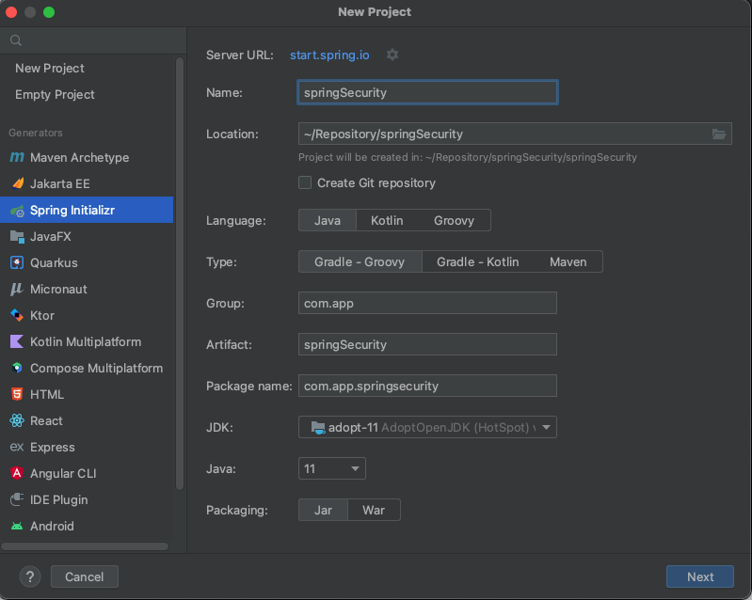752x600 pixels.
Task: Click the Cancel button
Action: [85, 576]
